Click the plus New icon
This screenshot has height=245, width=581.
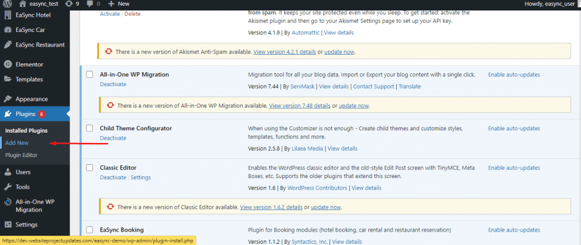[111, 3]
